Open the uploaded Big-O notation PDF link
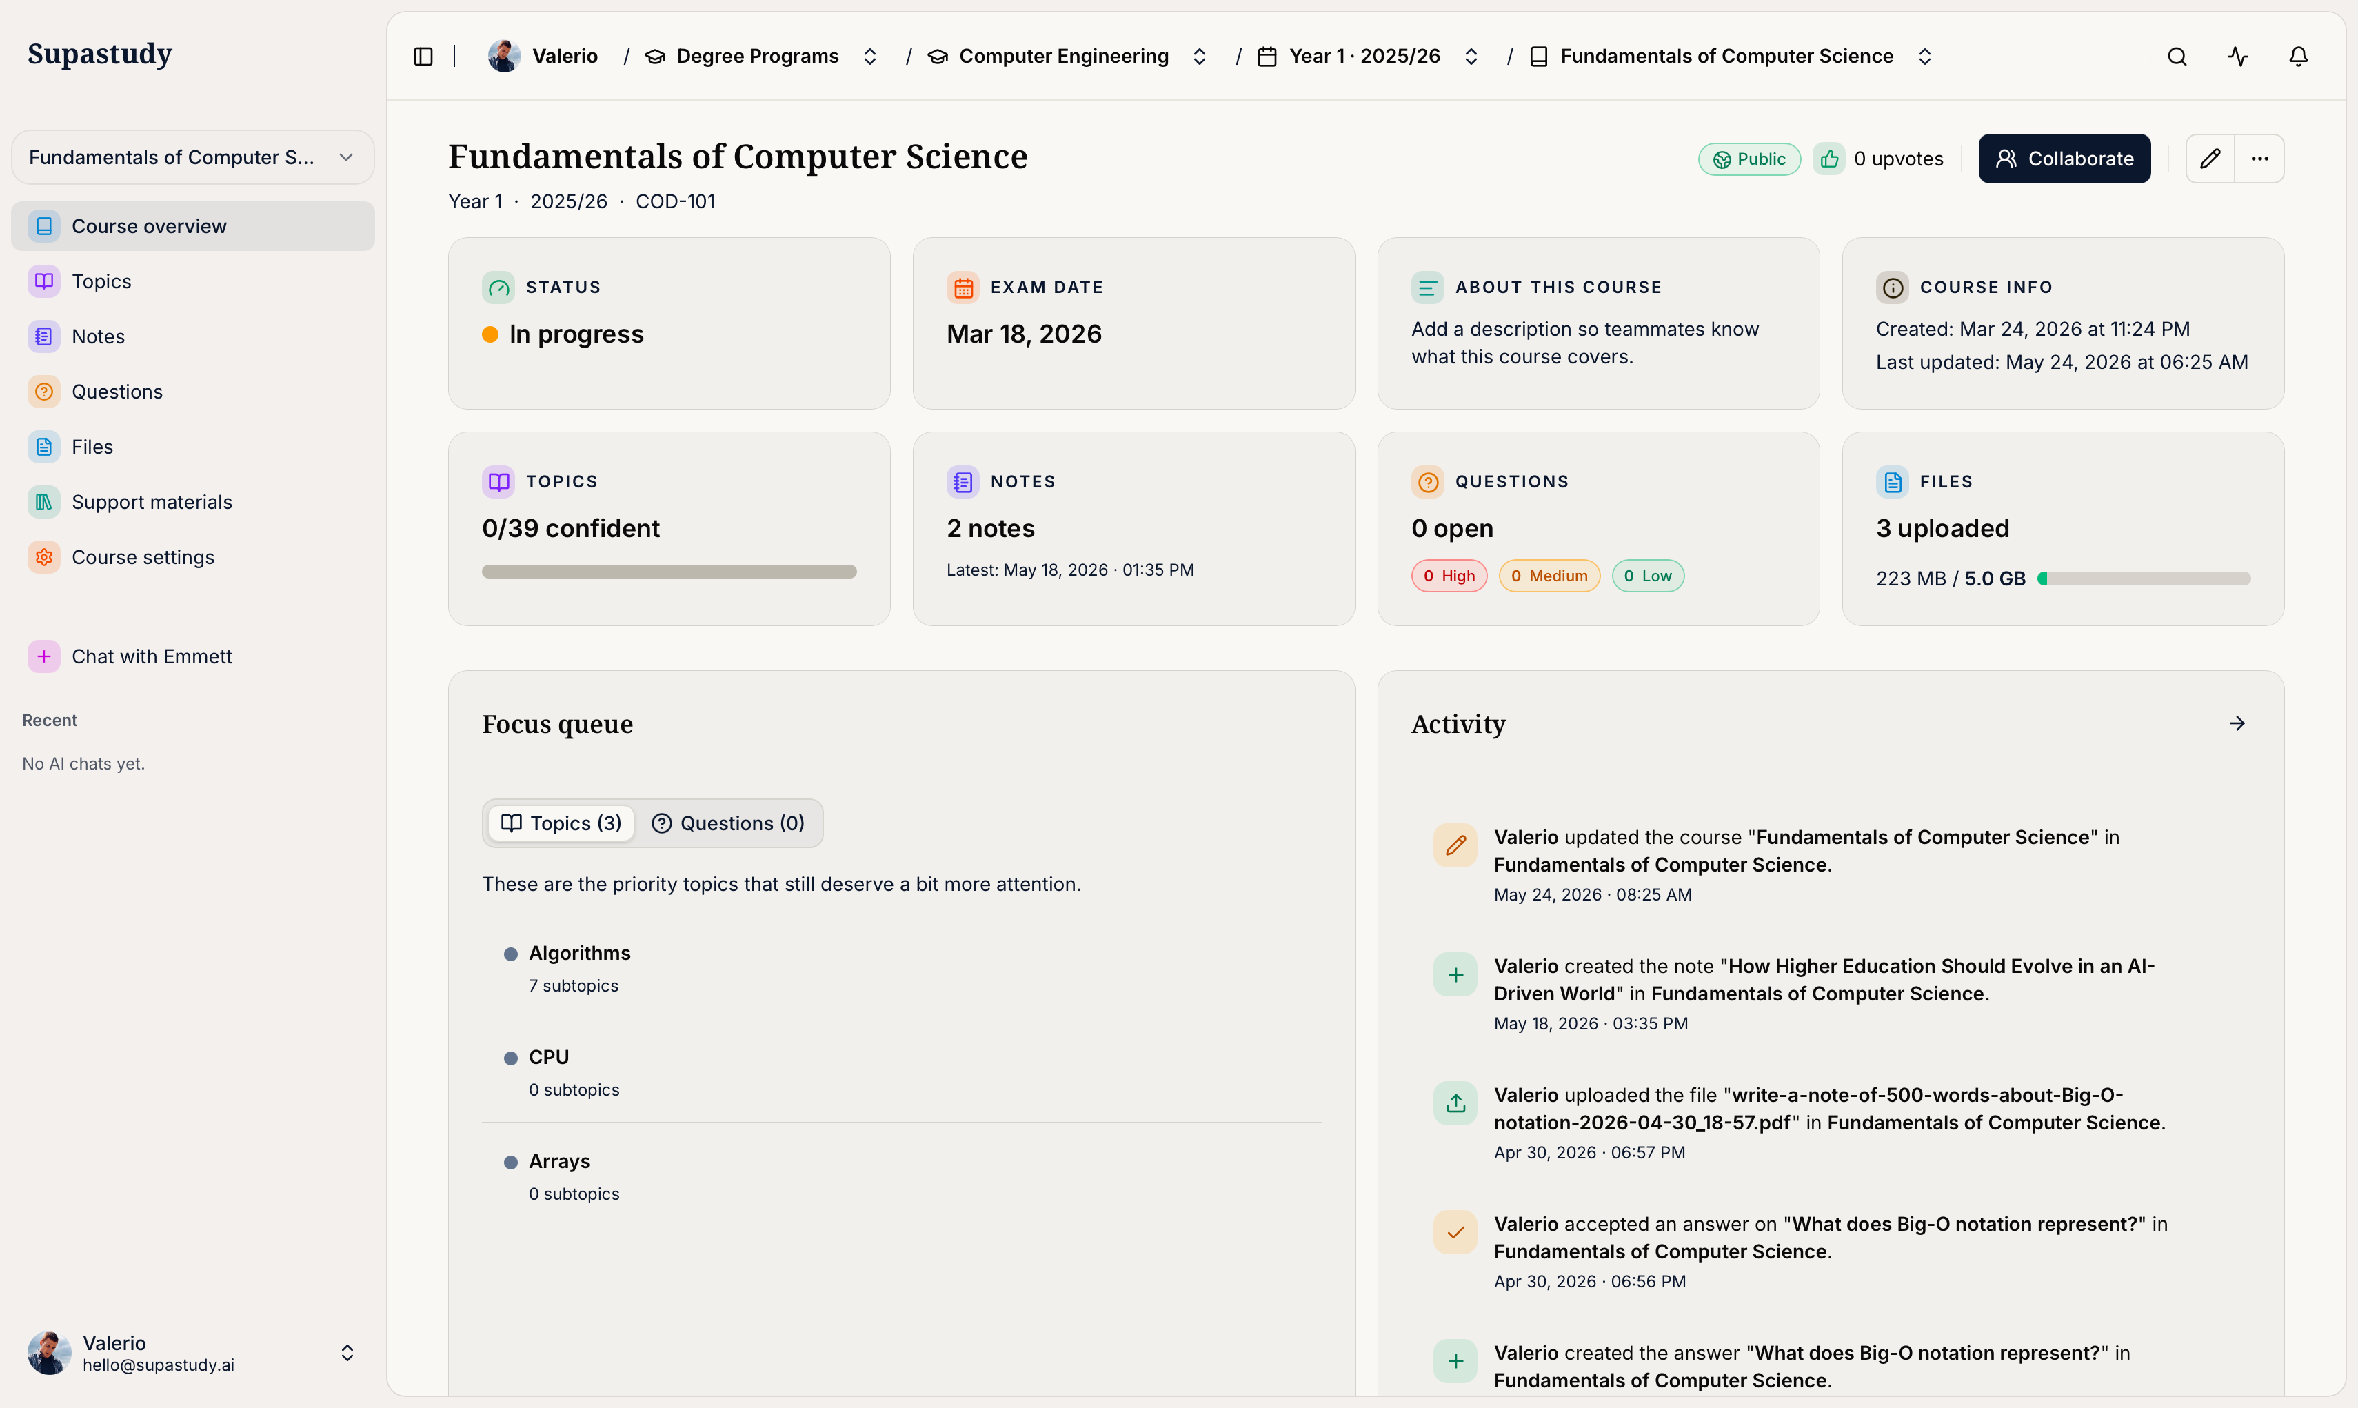Image resolution: width=2358 pixels, height=1408 pixels. [1808, 1108]
